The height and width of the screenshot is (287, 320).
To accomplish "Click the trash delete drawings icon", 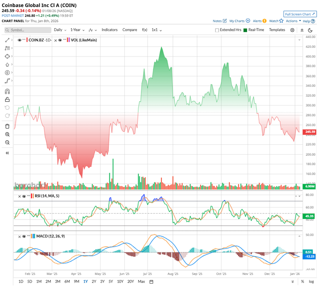I will [x=7, y=126].
